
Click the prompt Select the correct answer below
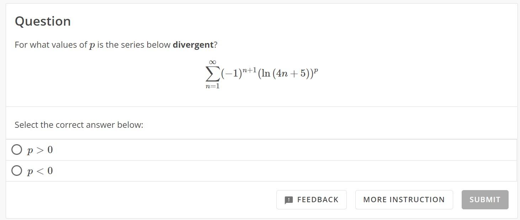point(78,125)
